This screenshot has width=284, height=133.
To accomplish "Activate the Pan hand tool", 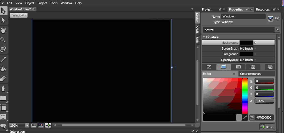I will pyautogui.click(x=3, y=30).
